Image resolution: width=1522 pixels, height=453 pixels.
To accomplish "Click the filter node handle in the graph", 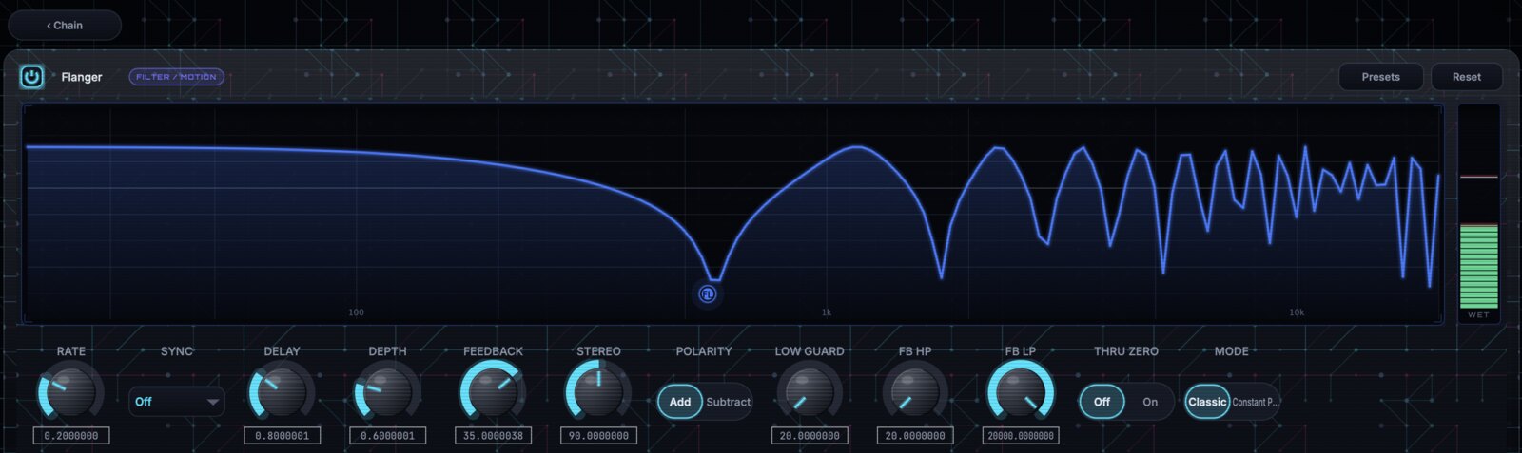I will pos(707,294).
